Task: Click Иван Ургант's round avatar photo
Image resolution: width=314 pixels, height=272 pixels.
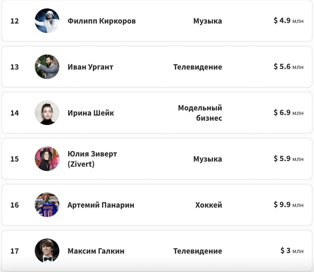Action: [47, 67]
